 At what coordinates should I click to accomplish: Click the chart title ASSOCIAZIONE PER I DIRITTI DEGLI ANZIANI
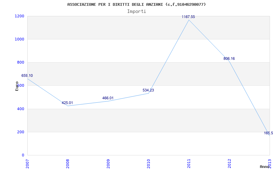tap(136, 4)
